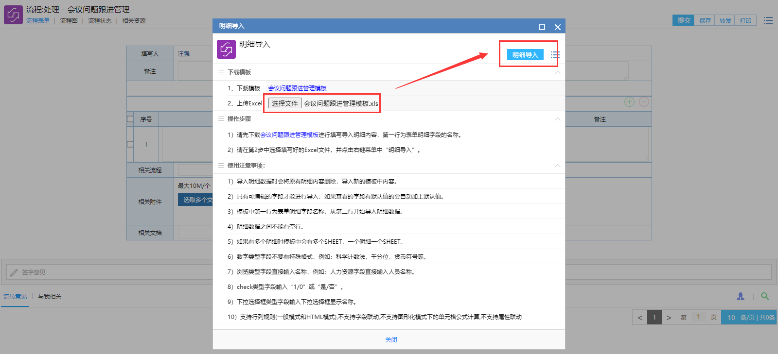Open the 流程状态 tab
This screenshot has width=778, height=354.
tap(100, 21)
